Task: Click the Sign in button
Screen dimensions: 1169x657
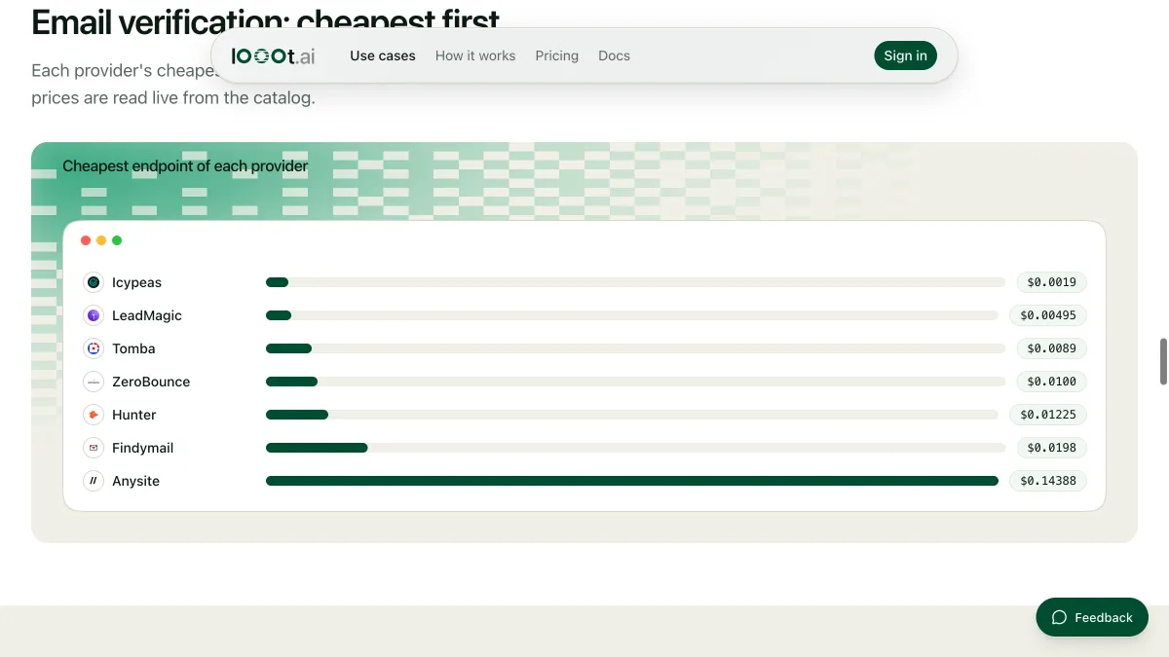Action: [906, 55]
